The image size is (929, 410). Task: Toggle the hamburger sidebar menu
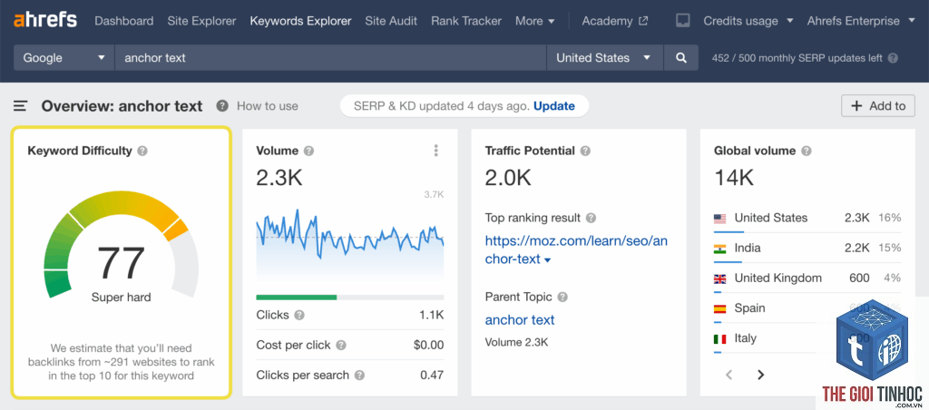[x=21, y=106]
